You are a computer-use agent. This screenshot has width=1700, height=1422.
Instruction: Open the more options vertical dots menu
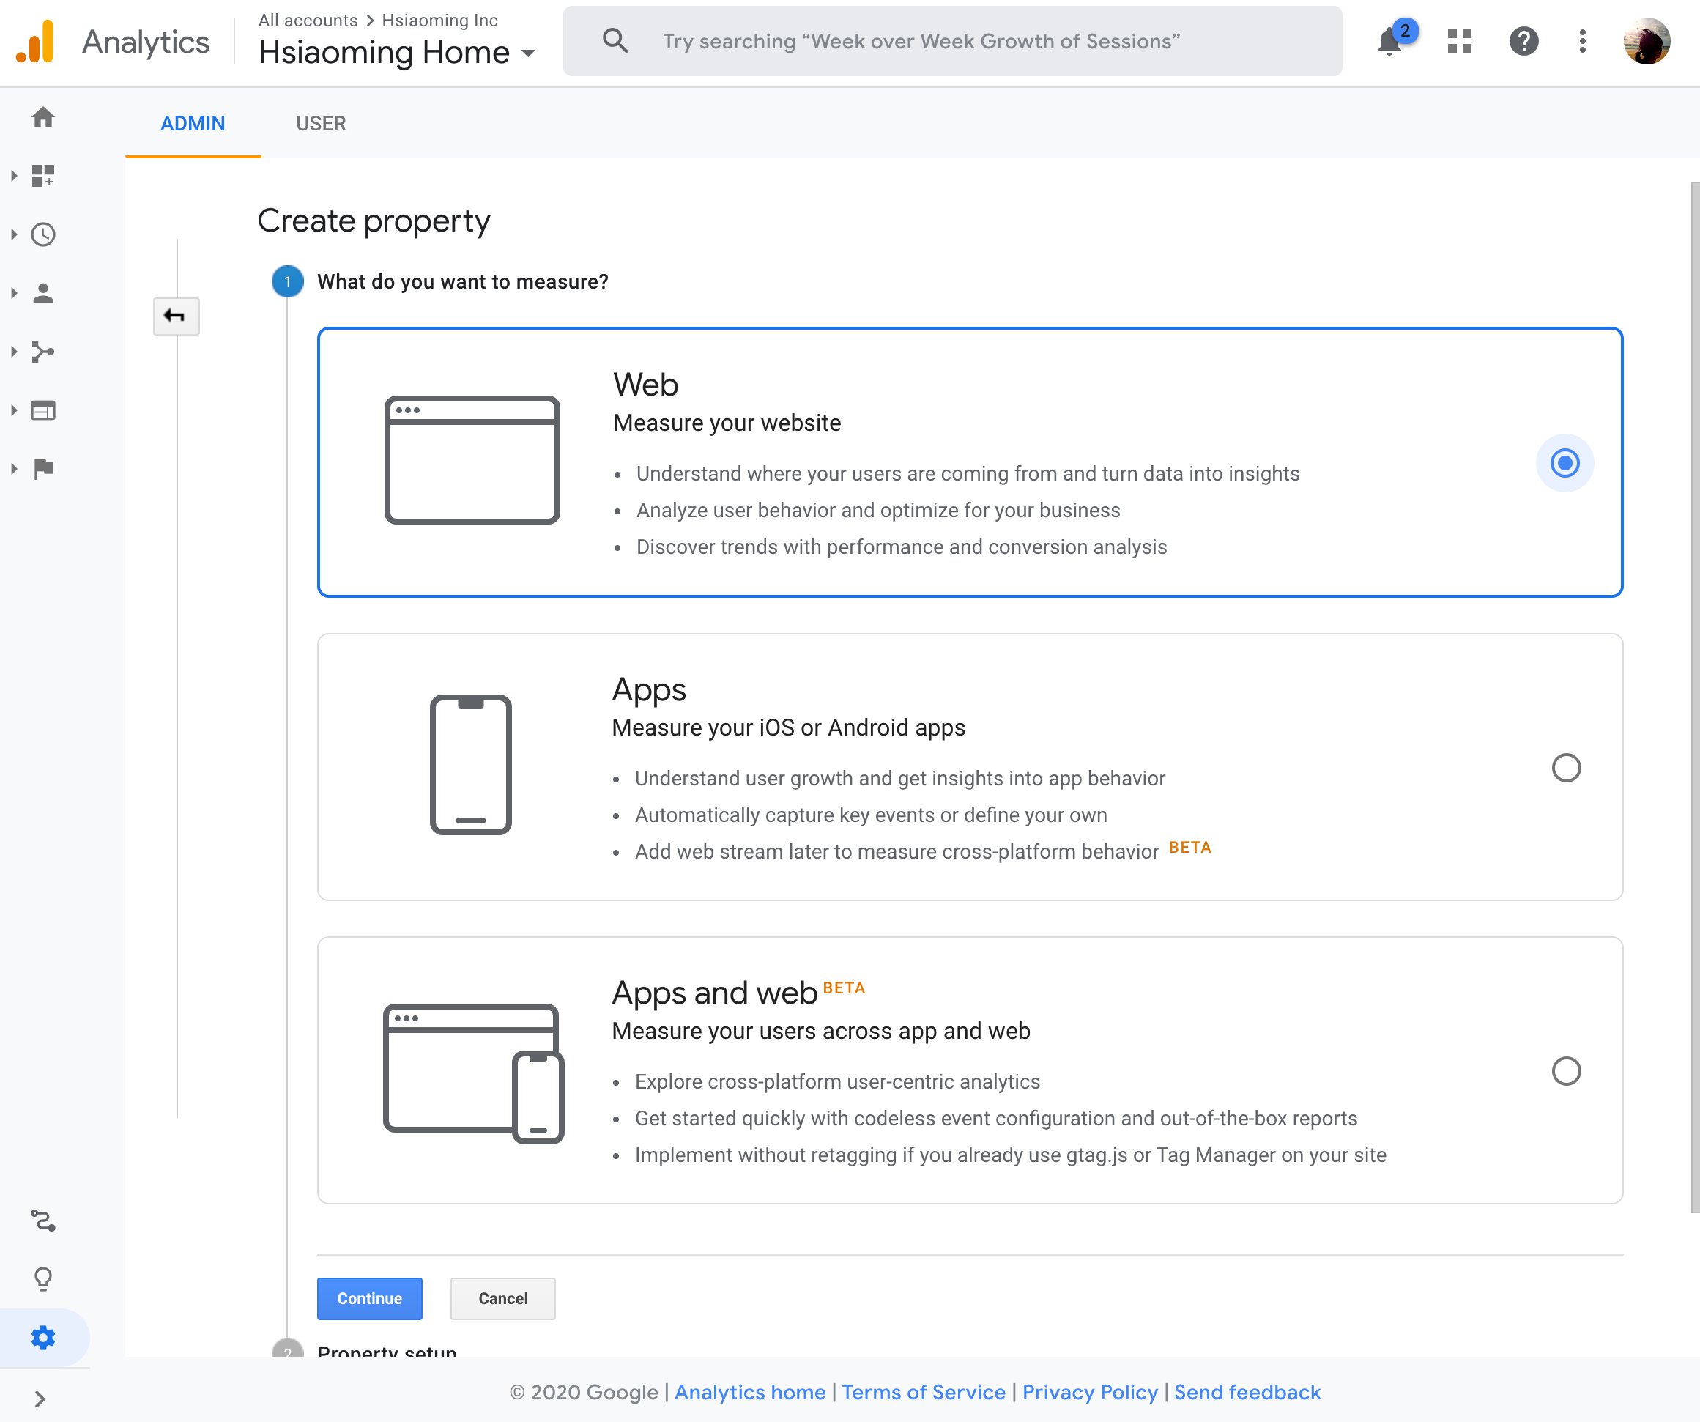[1582, 41]
